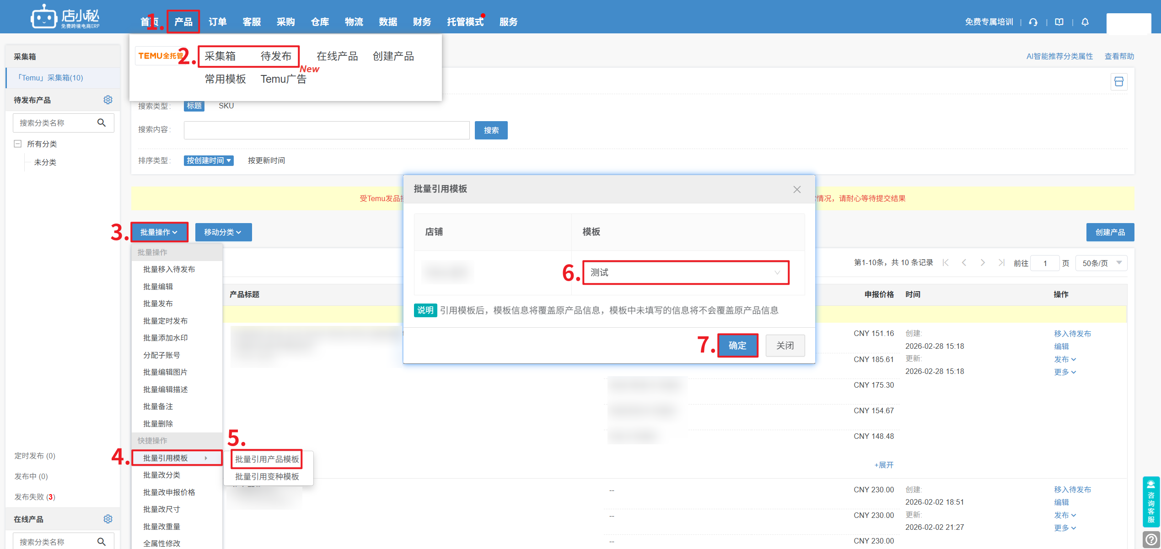Switch sorting to 按更新时间
1161x549 pixels.
pyautogui.click(x=266, y=160)
